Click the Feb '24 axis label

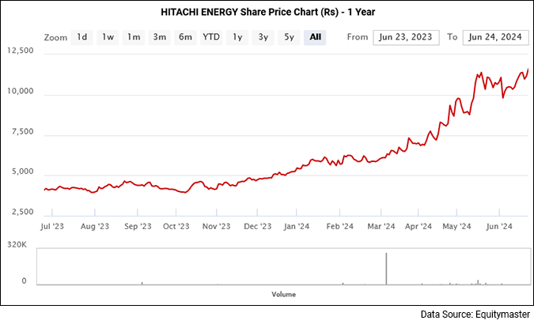pos(340,226)
